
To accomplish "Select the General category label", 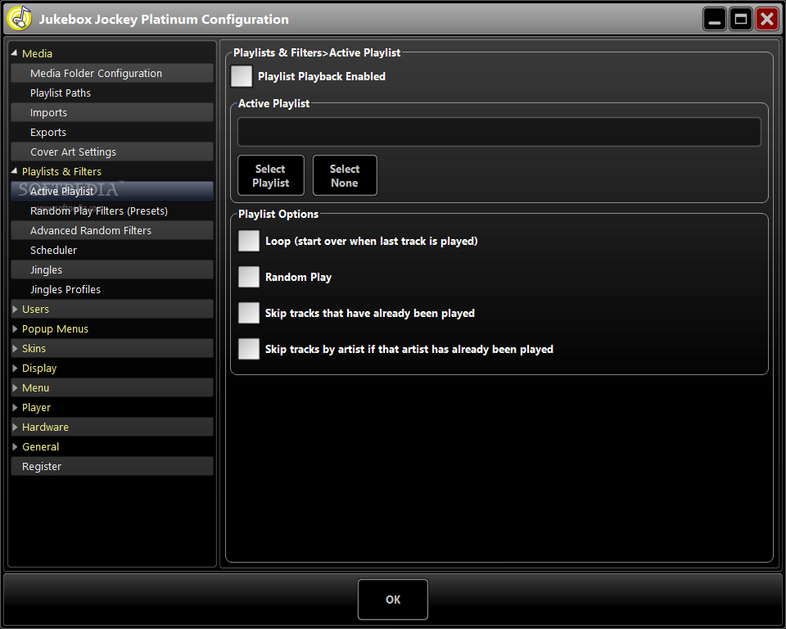I will click(x=41, y=446).
